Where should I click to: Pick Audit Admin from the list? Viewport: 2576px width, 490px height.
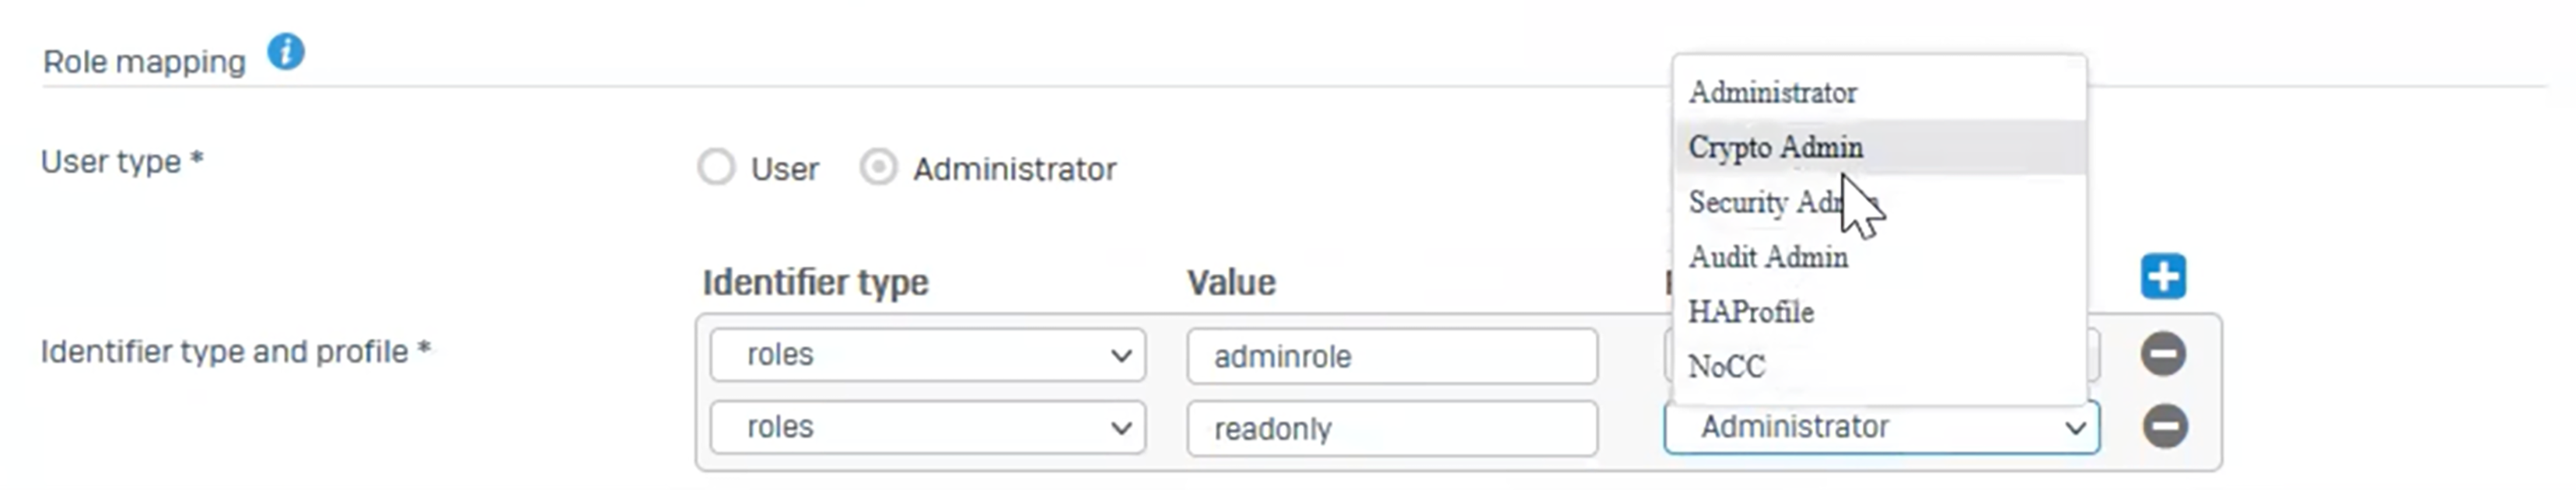(x=1768, y=258)
